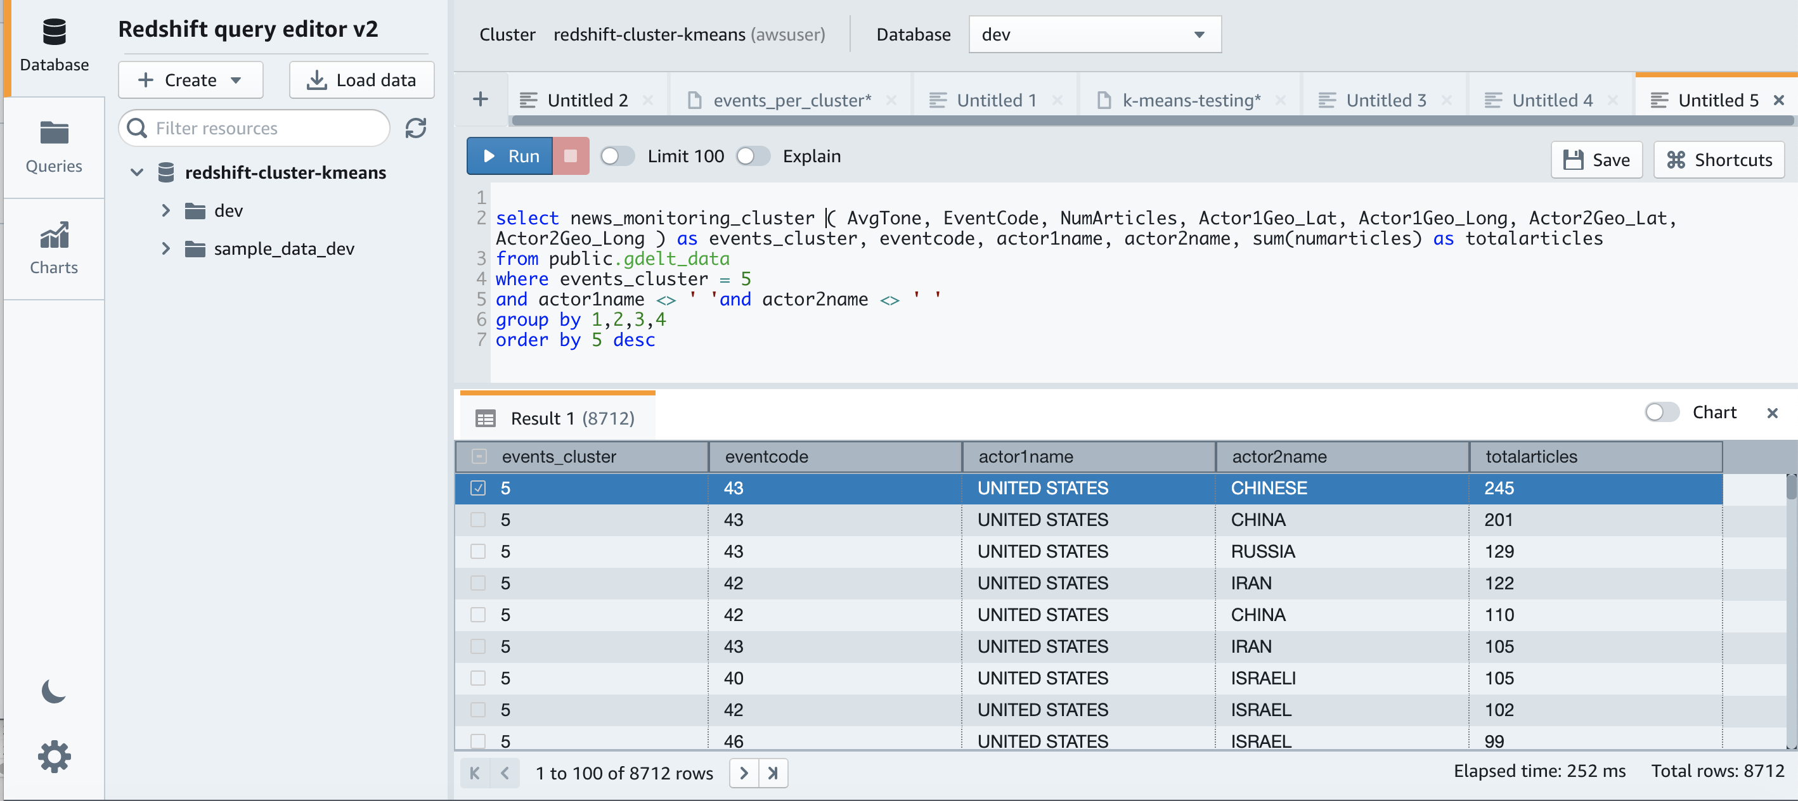The image size is (1798, 801).
Task: Expand the sample_data_dev tree node
Action: 166,249
